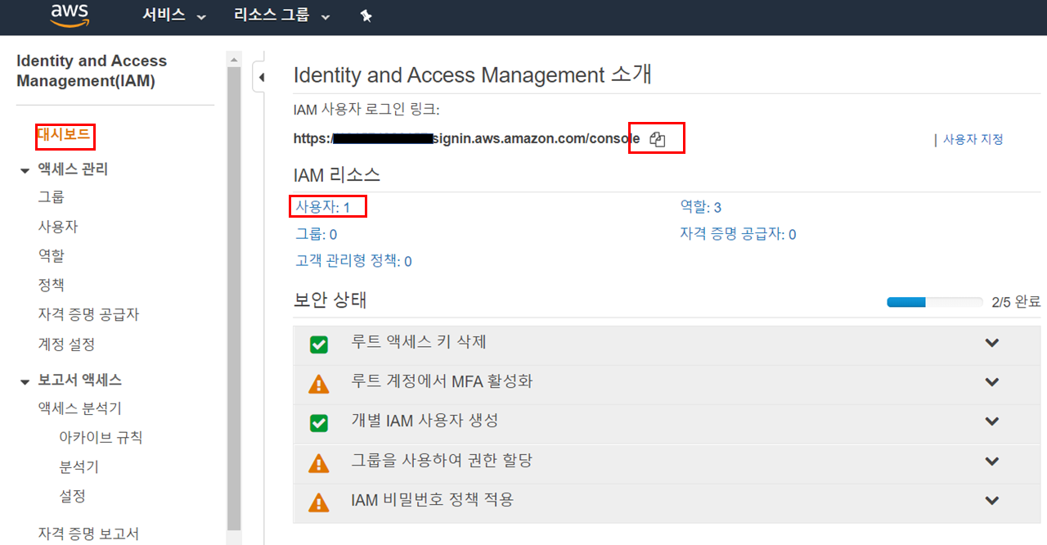The image size is (1047, 545).
Task: Expand the 개별 IAM 사용자 생성 chevron
Action: point(992,421)
